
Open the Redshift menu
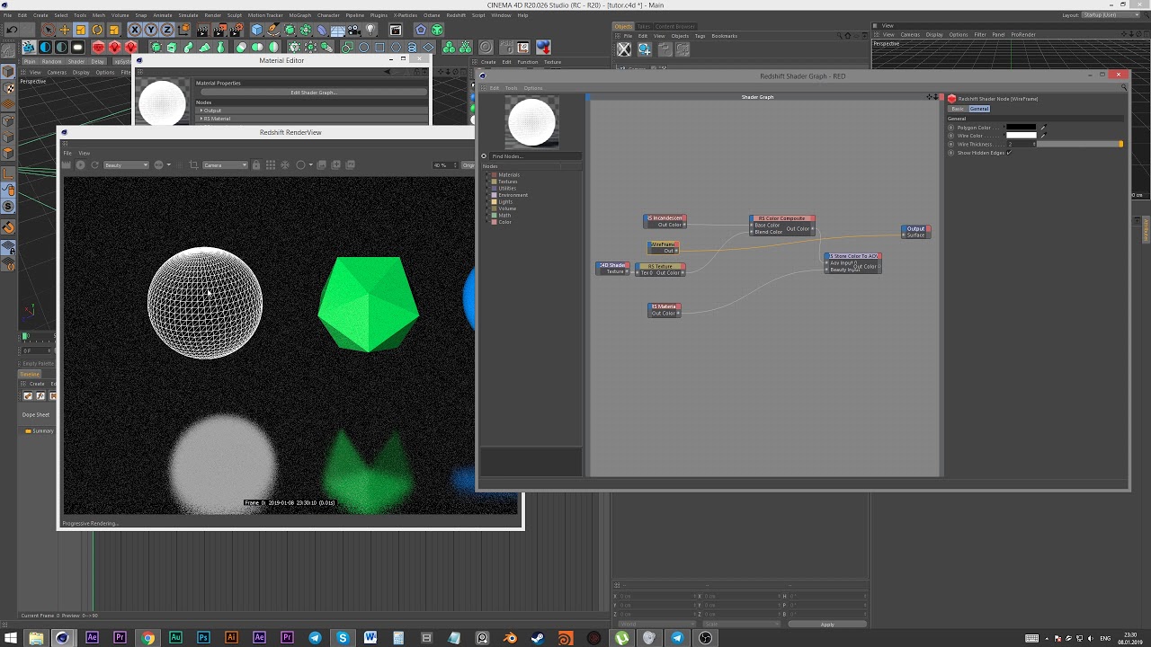tap(456, 15)
